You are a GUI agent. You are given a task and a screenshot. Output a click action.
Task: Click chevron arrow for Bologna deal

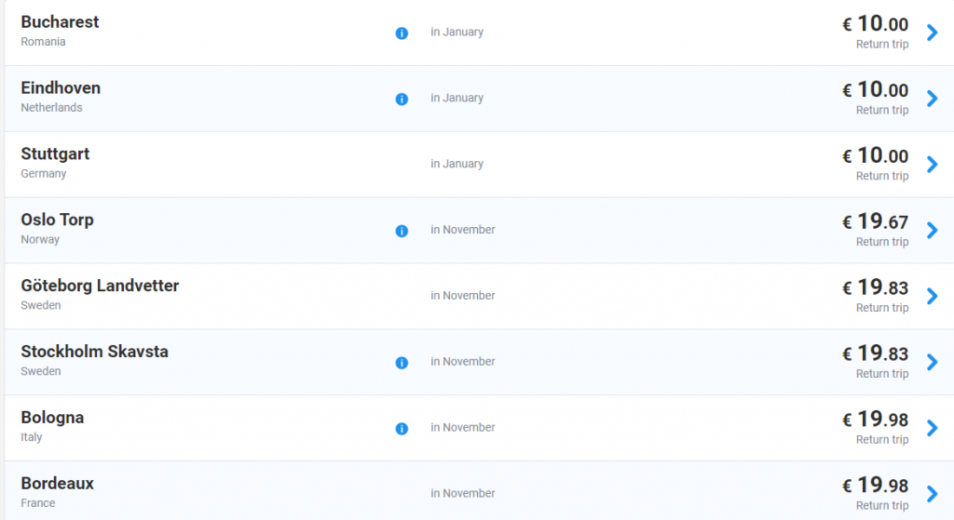point(932,429)
